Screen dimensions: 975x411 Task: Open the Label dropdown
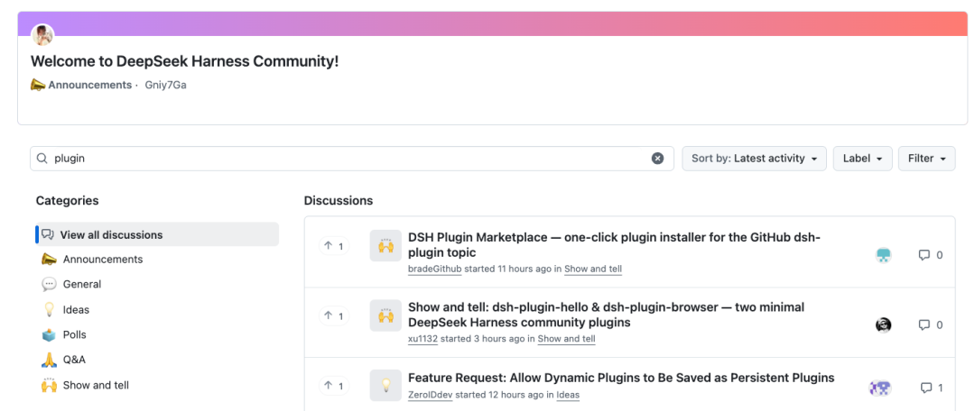(862, 159)
